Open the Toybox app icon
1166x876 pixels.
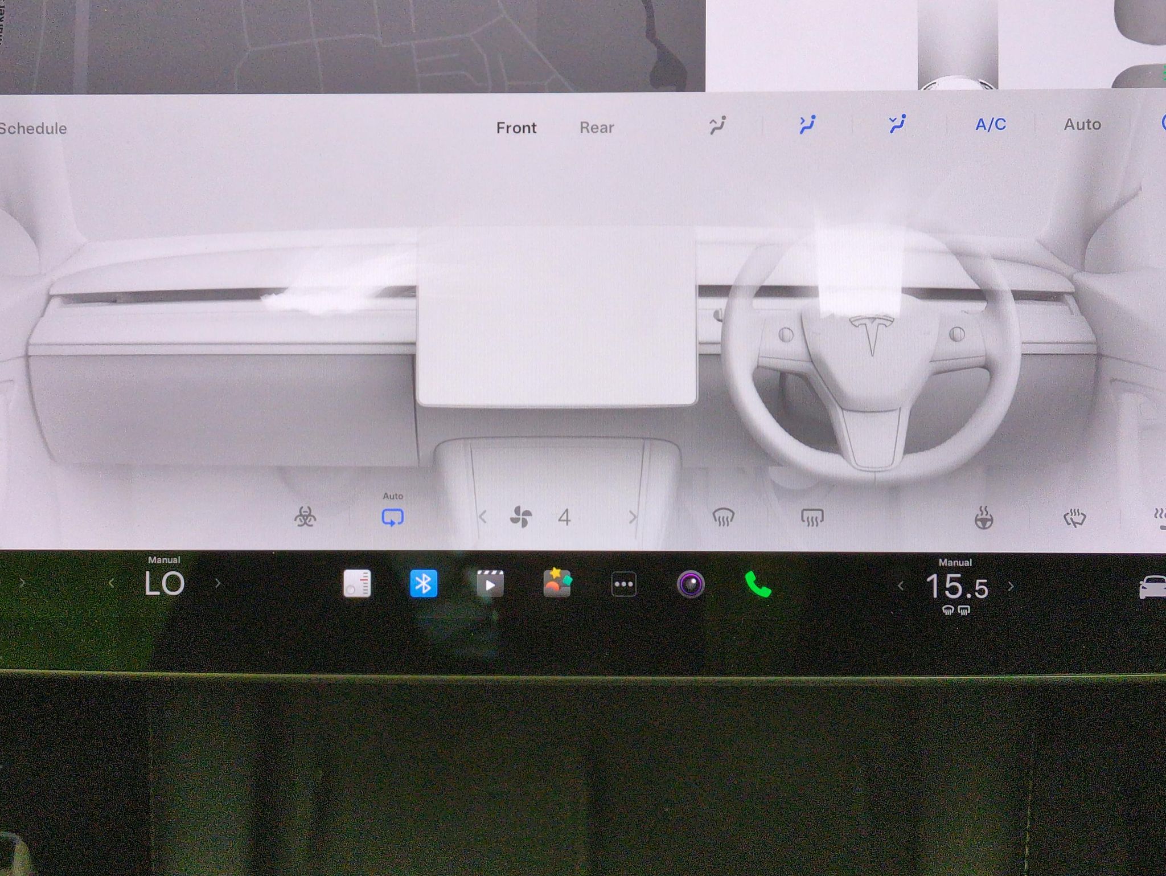click(x=557, y=583)
